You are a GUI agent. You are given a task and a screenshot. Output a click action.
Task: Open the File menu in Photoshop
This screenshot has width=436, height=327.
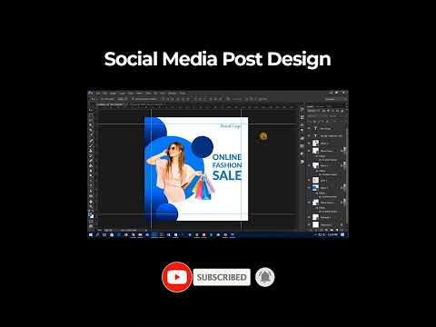pos(98,94)
